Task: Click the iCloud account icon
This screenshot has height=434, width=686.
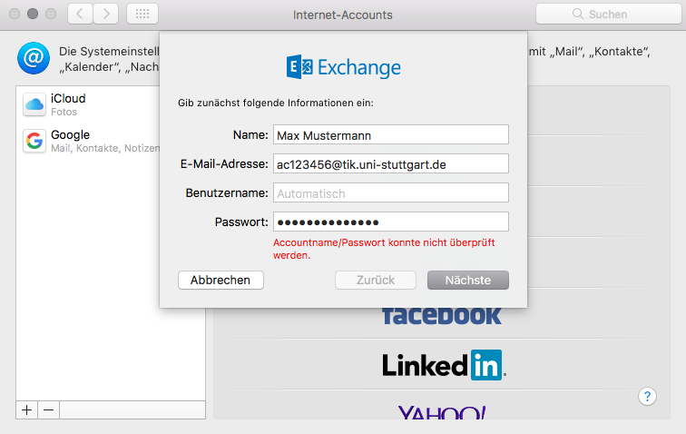Action: (34, 104)
